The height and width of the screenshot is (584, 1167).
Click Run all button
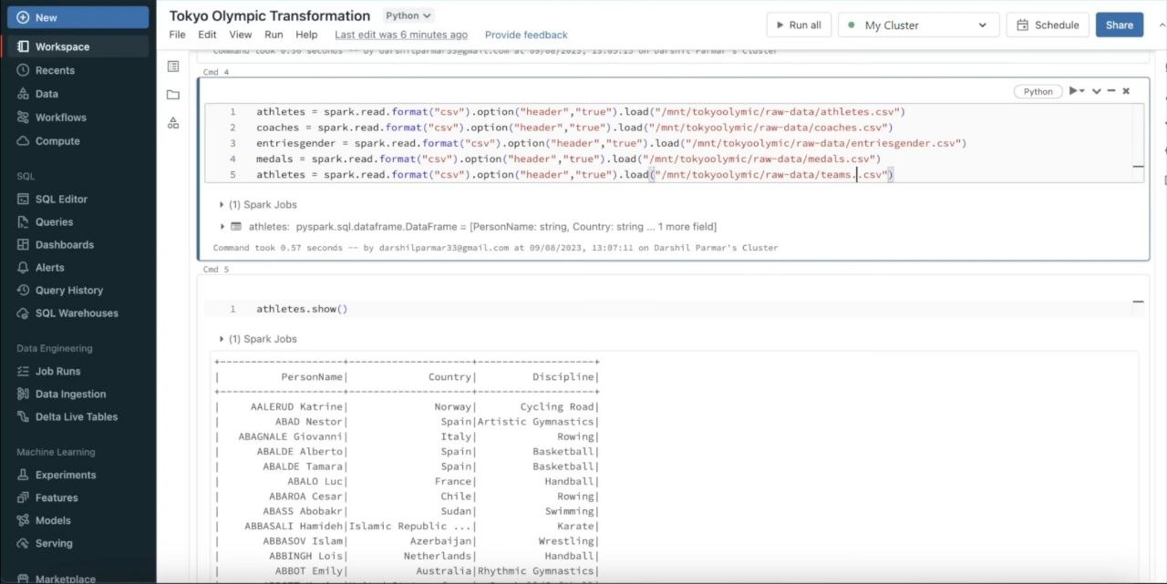click(x=799, y=25)
